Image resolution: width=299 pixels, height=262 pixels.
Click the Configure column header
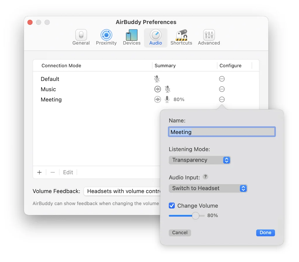click(x=230, y=66)
